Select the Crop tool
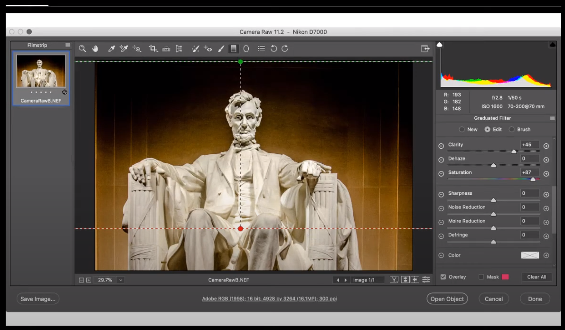565x330 pixels. click(x=152, y=48)
